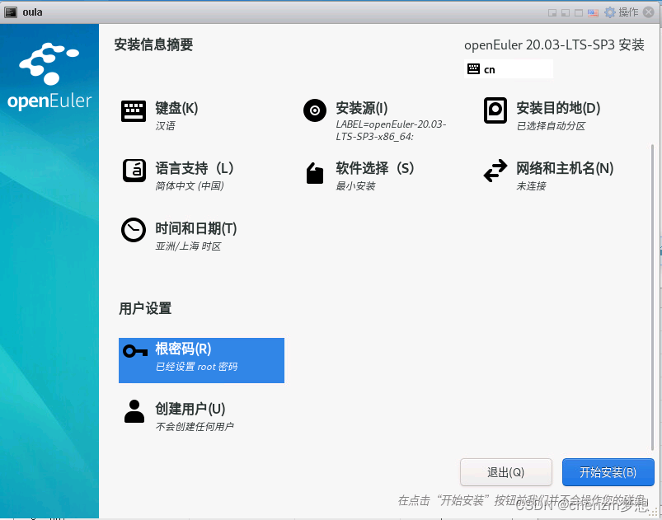Click 未连接 network status text

531,186
